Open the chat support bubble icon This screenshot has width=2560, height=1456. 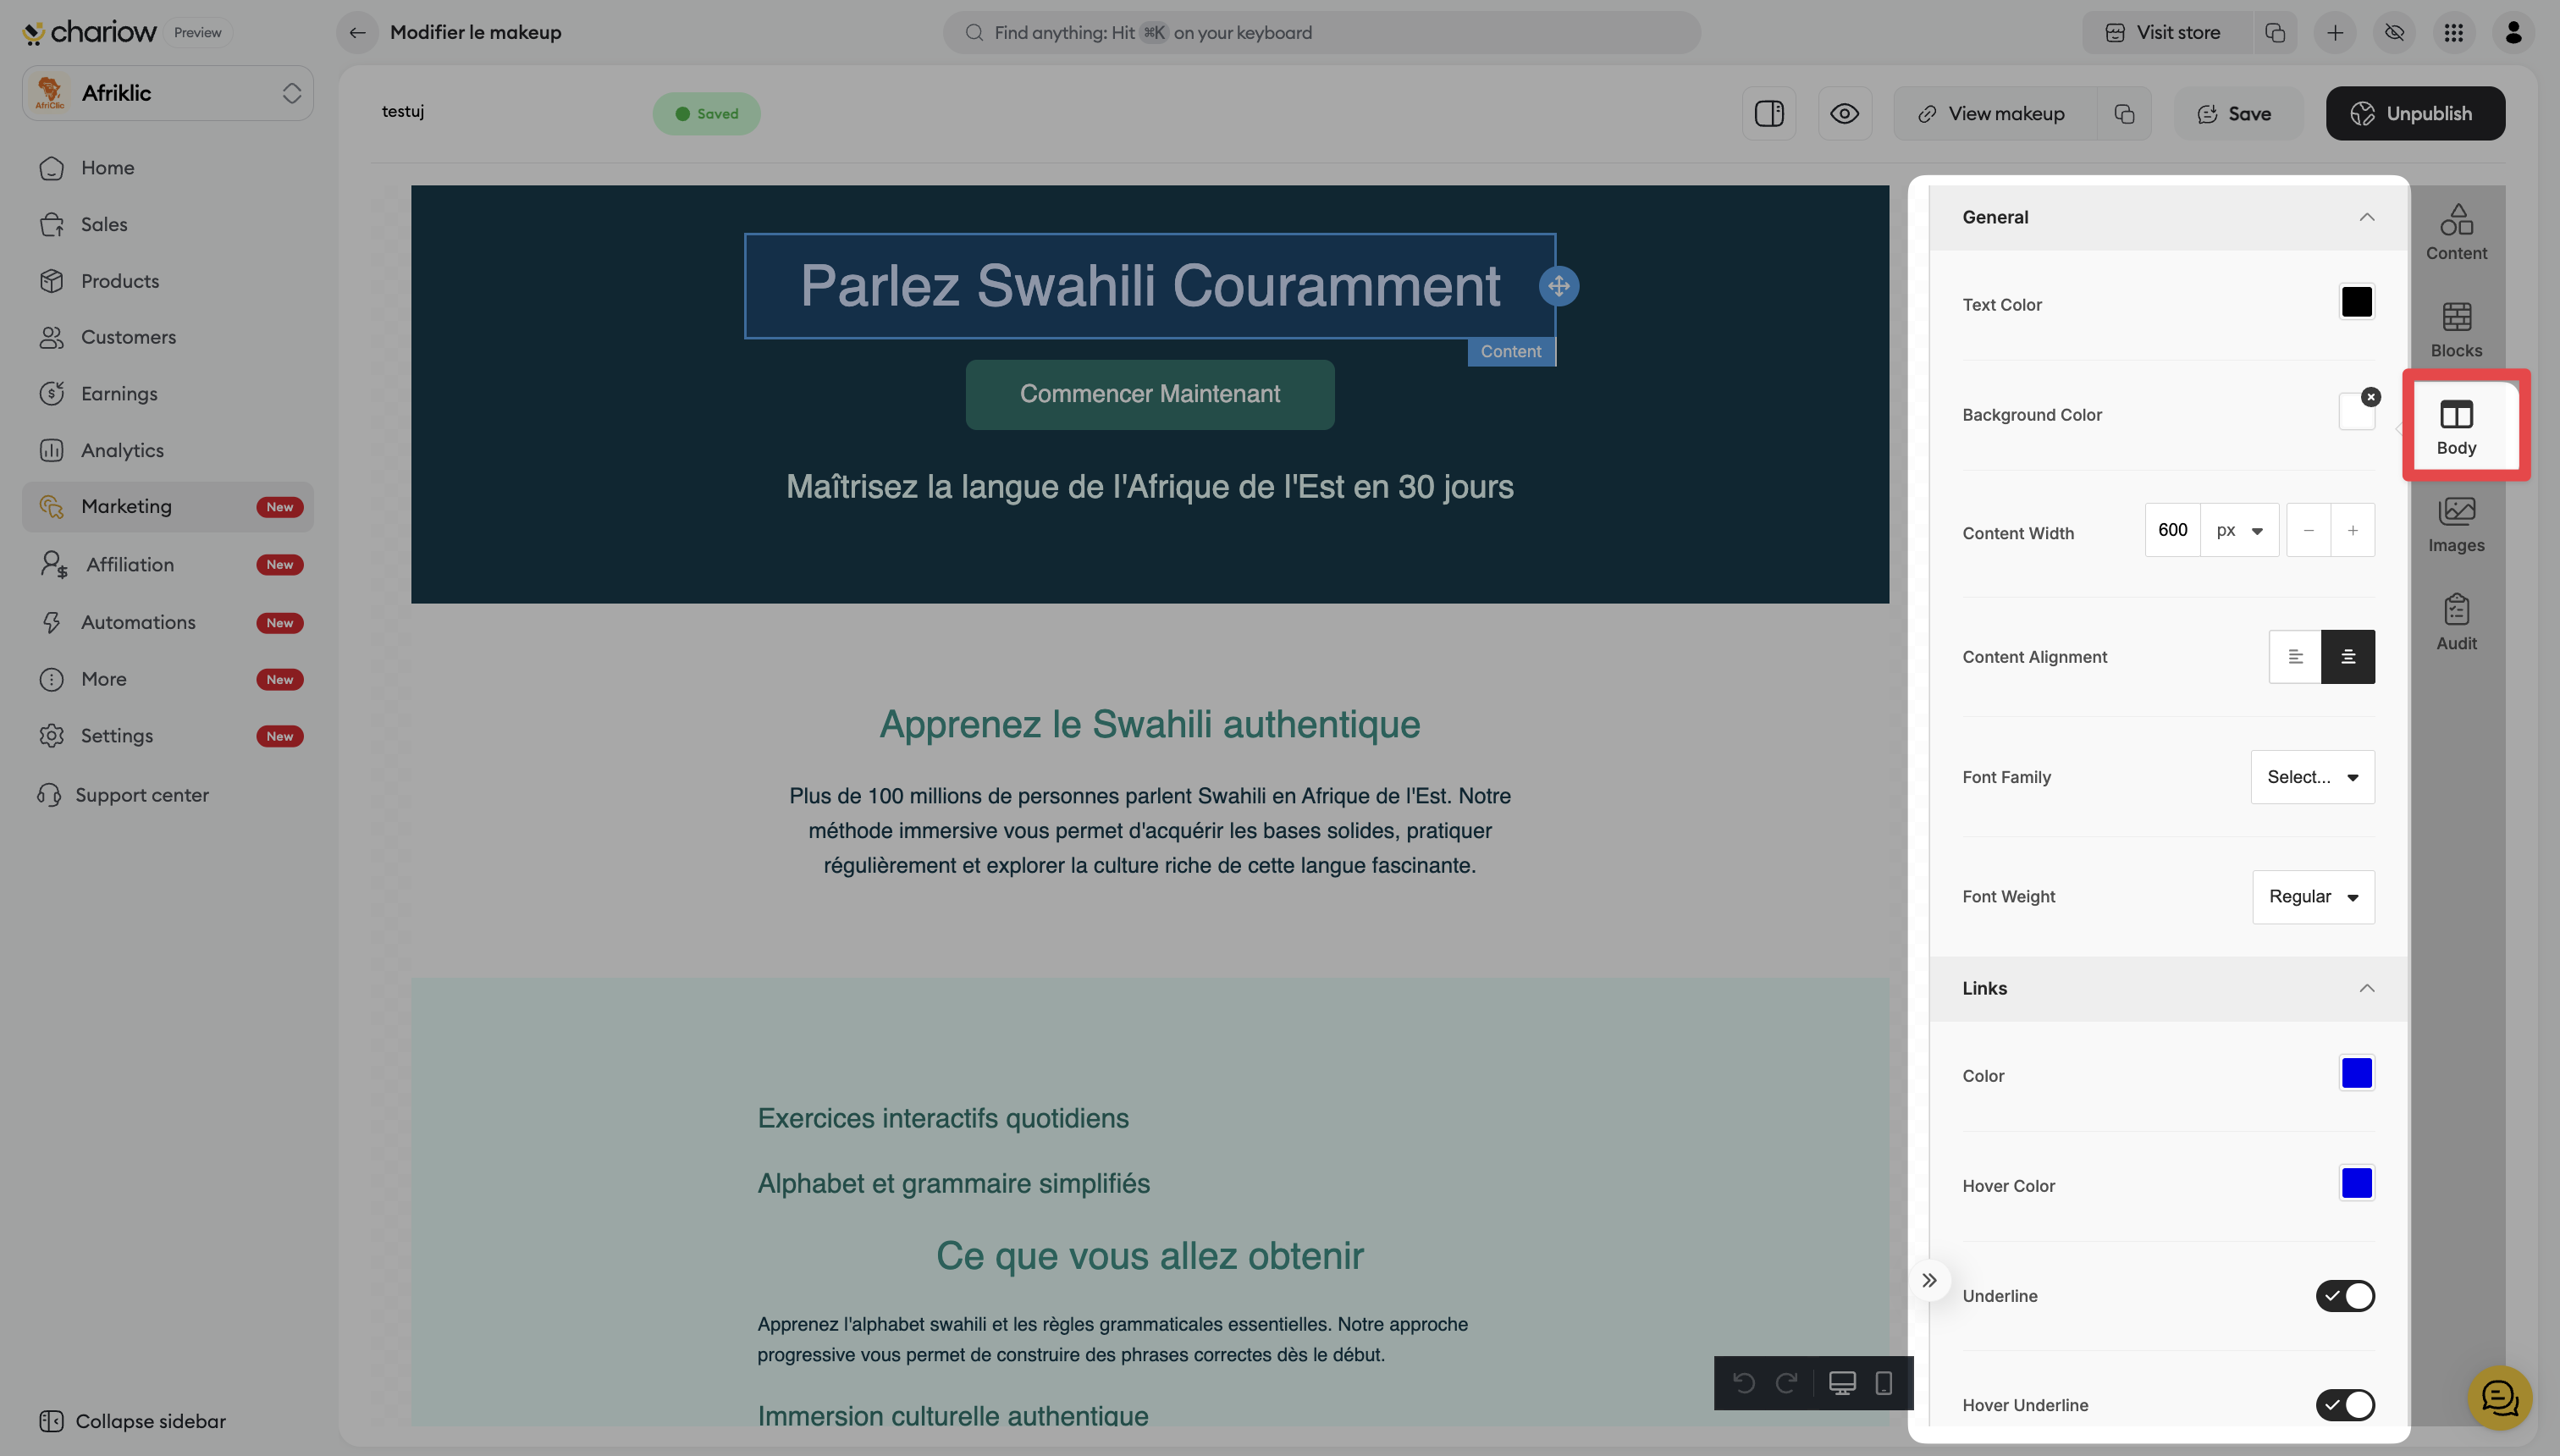point(2499,1398)
